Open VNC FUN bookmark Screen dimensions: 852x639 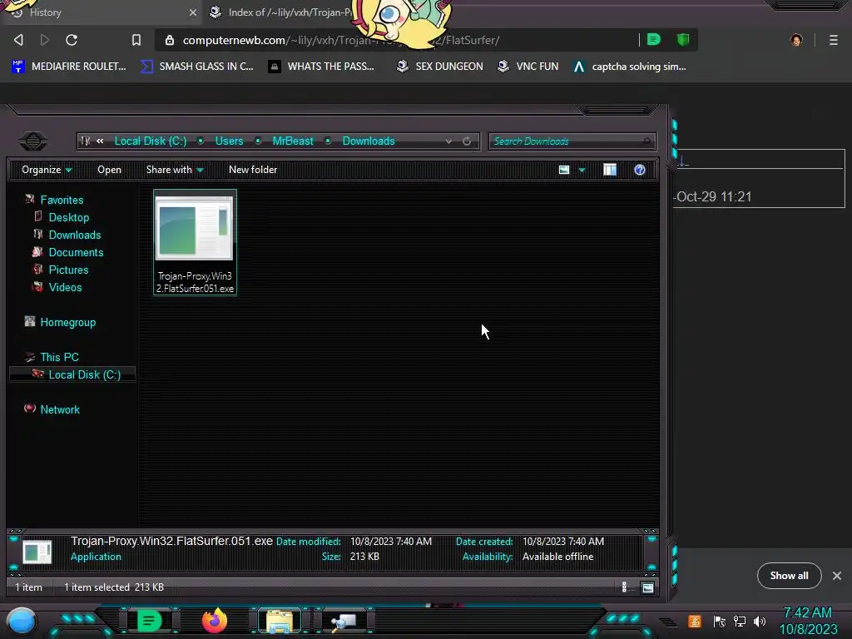(x=528, y=67)
